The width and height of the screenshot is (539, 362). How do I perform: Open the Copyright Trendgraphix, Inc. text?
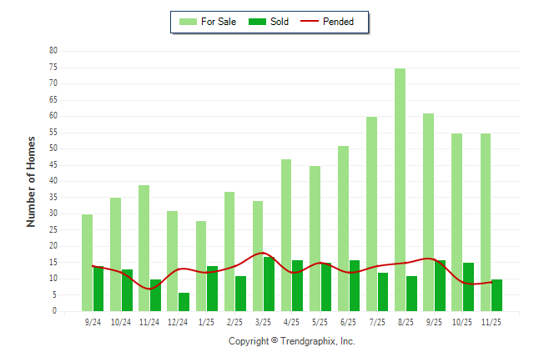(x=292, y=341)
